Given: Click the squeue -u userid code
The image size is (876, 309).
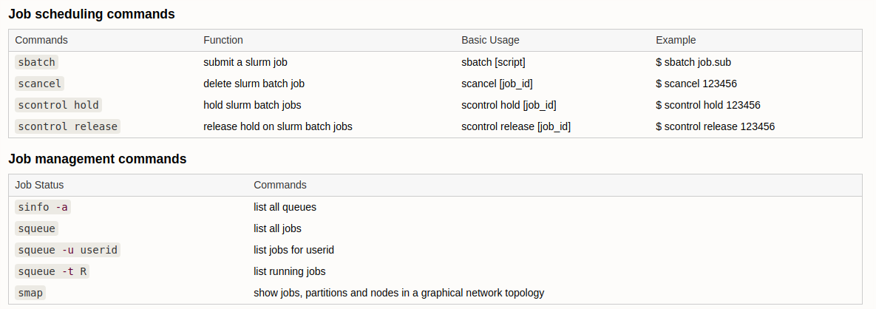Looking at the screenshot, I should (x=67, y=250).
